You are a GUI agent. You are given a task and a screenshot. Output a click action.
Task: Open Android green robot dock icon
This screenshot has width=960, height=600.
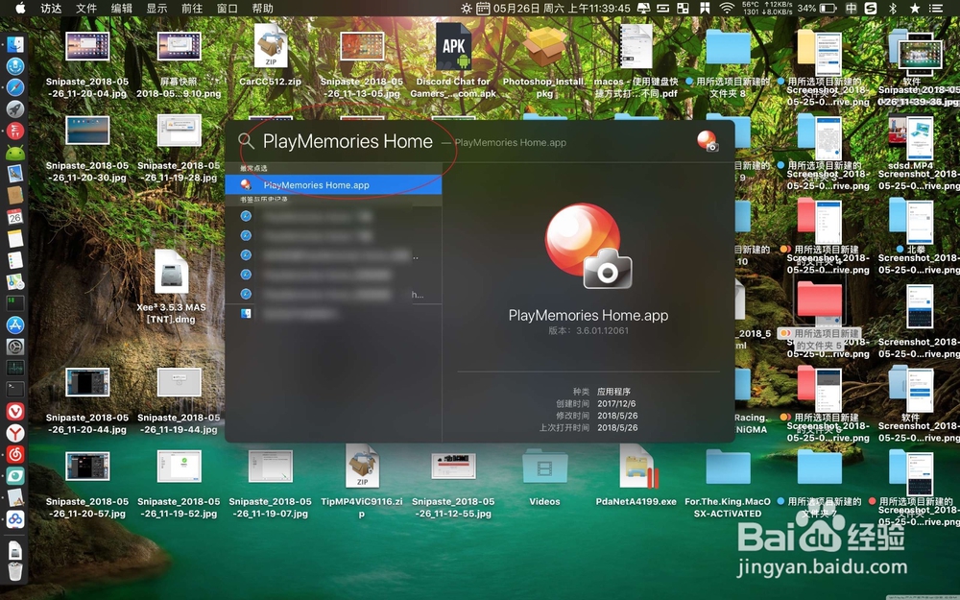(x=15, y=152)
